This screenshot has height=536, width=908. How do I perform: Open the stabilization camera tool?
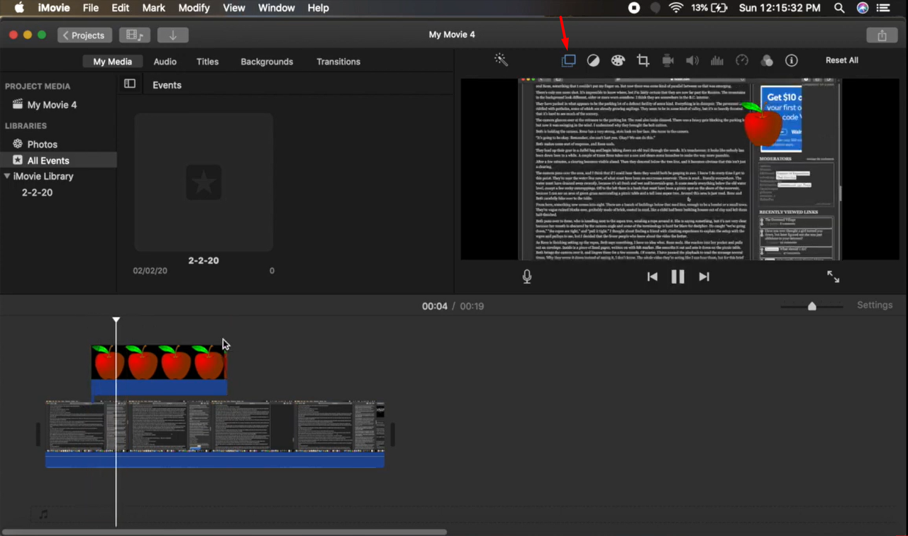coord(668,60)
